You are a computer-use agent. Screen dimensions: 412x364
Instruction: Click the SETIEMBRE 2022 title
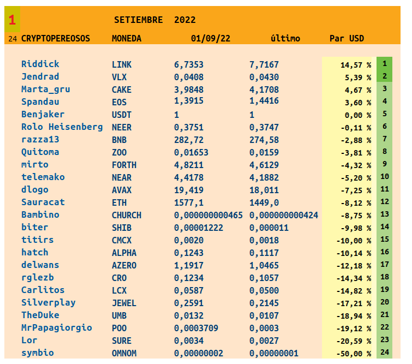click(154, 20)
